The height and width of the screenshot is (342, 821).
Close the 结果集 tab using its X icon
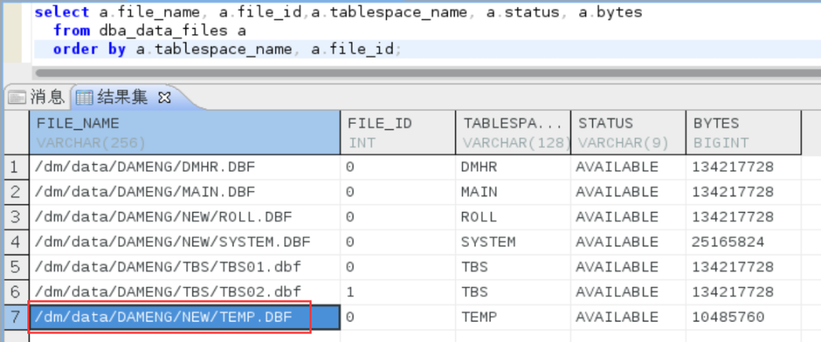click(x=165, y=97)
